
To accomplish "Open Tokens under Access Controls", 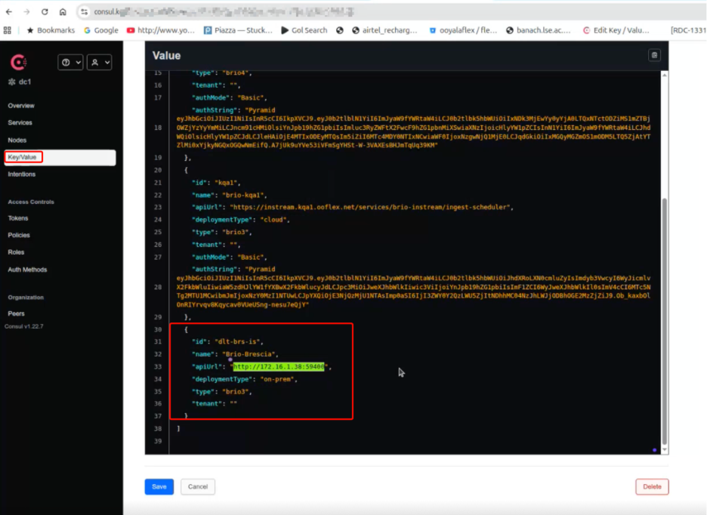I will [x=18, y=218].
